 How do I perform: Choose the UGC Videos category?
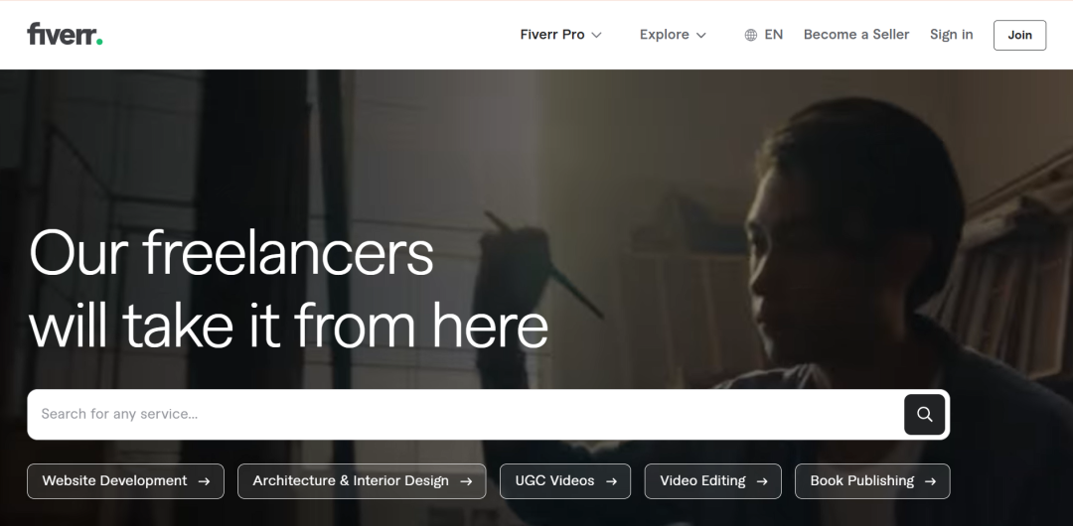tap(565, 481)
